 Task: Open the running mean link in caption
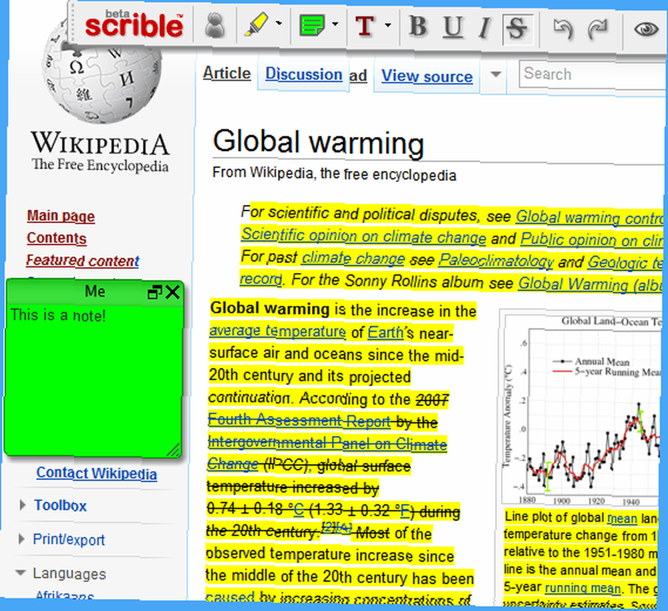click(x=582, y=588)
